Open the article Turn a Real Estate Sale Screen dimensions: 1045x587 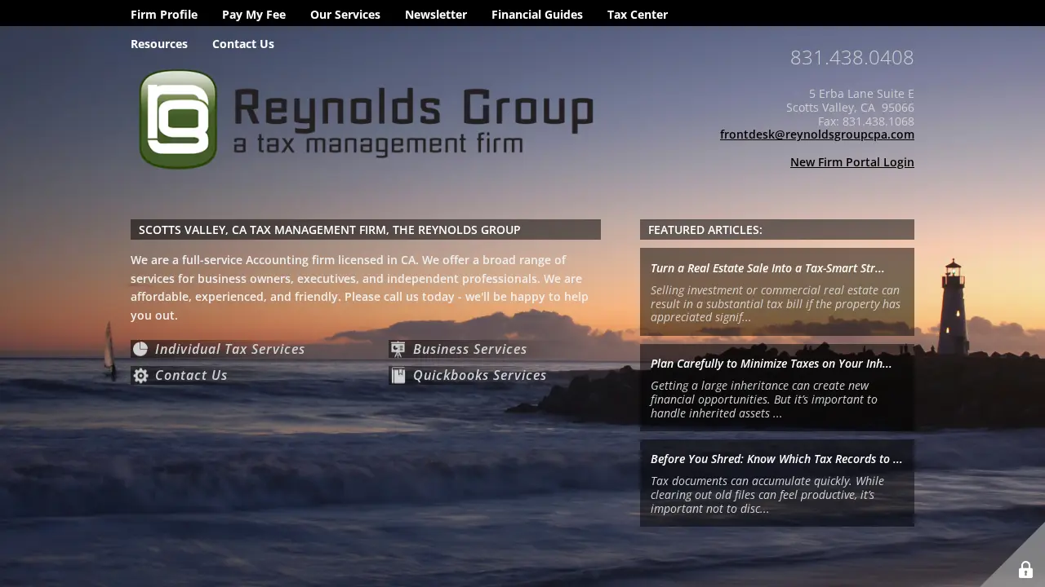click(x=767, y=268)
